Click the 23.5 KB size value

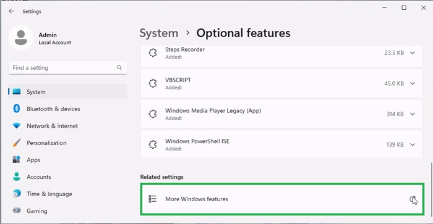tap(394, 52)
